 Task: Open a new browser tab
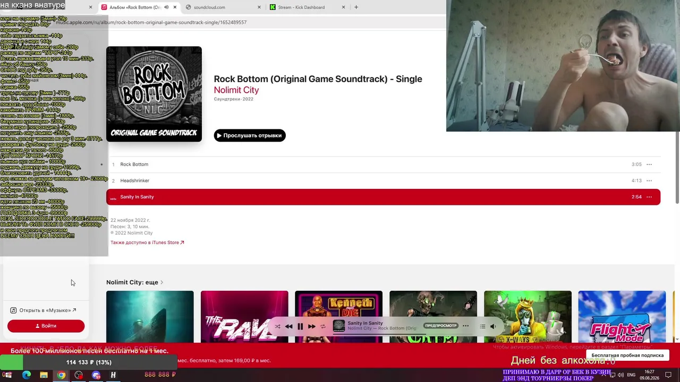(x=356, y=7)
